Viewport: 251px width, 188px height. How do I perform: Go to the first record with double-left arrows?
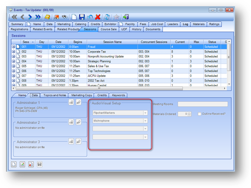click(15, 17)
